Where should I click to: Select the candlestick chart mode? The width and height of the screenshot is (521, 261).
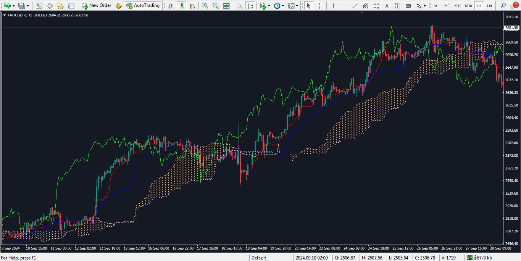tap(182, 6)
